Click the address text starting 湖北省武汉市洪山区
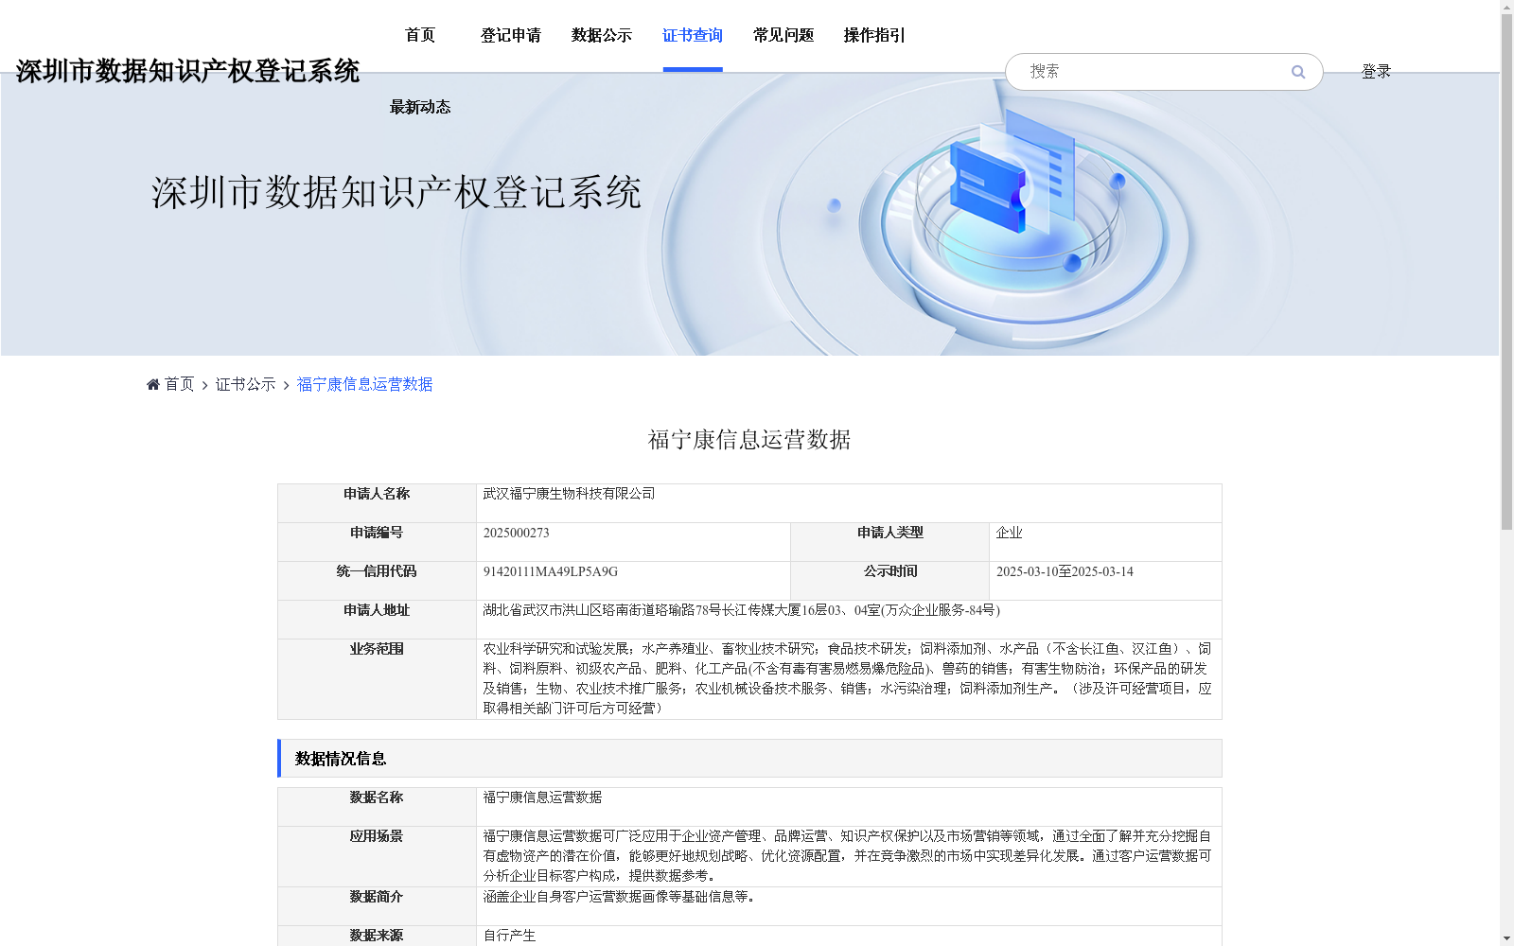 pyautogui.click(x=741, y=610)
